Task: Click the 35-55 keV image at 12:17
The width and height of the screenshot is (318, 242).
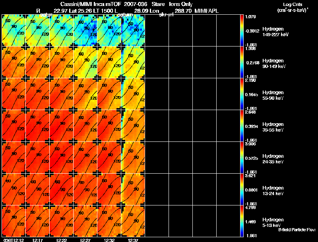Action: [37, 126]
